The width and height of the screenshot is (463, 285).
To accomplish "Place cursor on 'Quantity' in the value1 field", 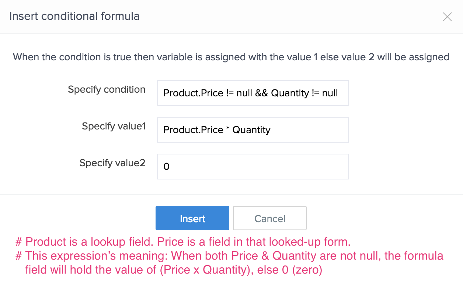I will click(x=251, y=130).
